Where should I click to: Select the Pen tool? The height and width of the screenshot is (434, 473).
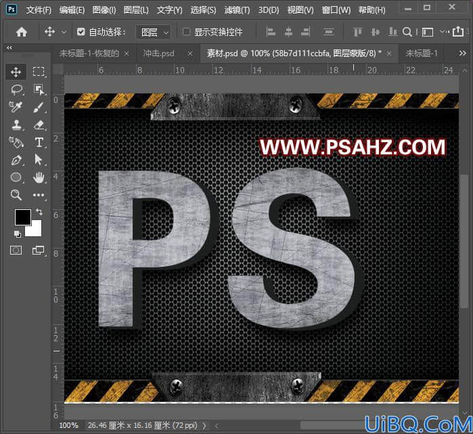(x=16, y=160)
